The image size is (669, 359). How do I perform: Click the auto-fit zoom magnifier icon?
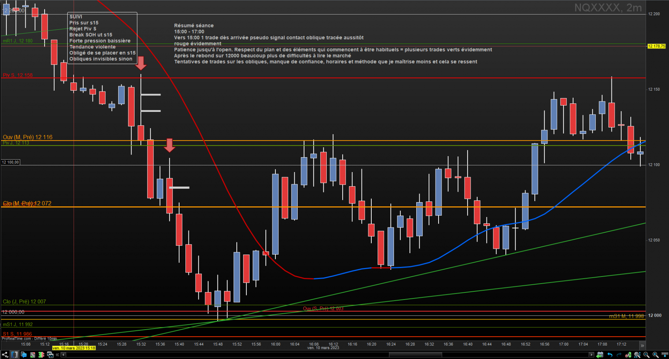(637, 355)
